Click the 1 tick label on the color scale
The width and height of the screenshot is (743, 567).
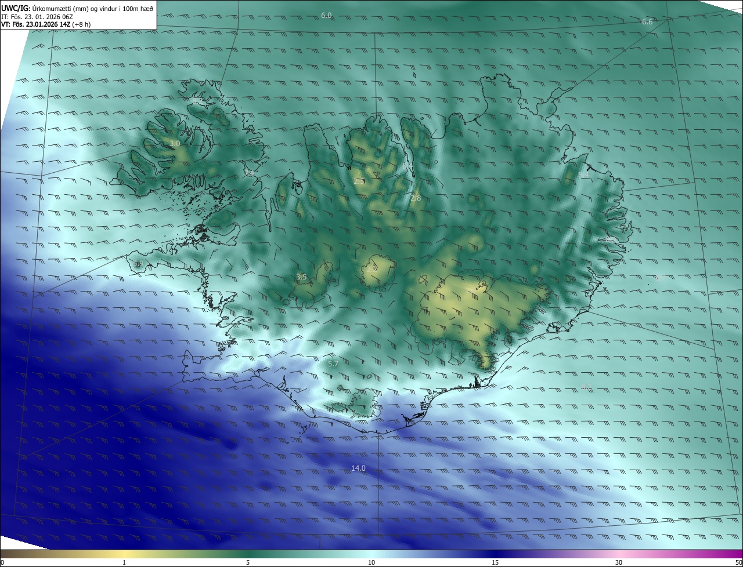[x=124, y=563]
